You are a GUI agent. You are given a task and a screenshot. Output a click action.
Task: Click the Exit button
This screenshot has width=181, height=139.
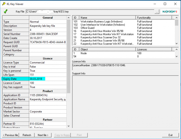coord(170,135)
